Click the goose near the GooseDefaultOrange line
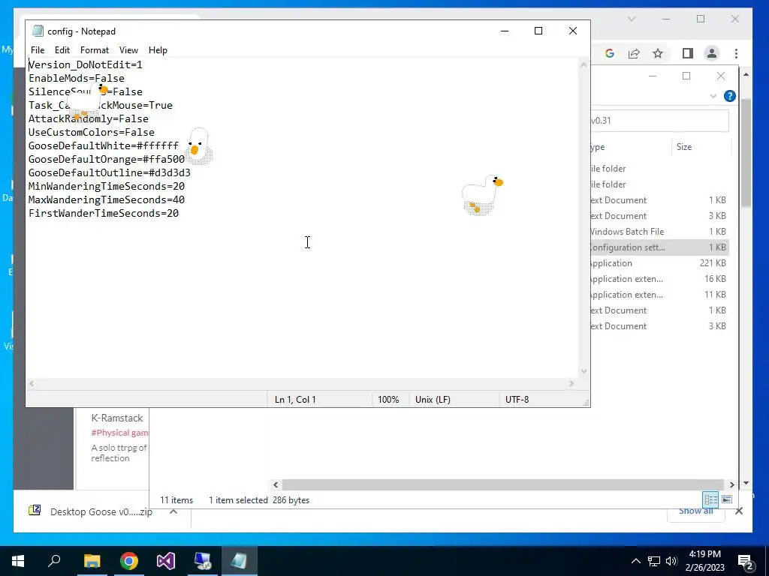This screenshot has height=576, width=769. [198, 145]
